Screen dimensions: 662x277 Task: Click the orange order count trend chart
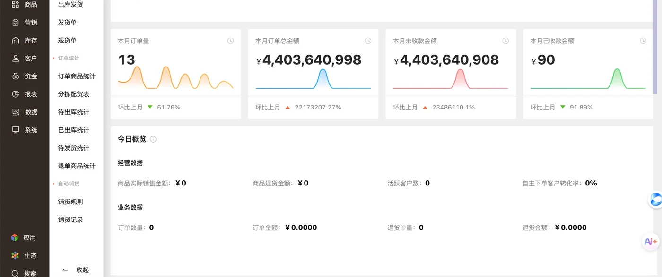(x=175, y=78)
